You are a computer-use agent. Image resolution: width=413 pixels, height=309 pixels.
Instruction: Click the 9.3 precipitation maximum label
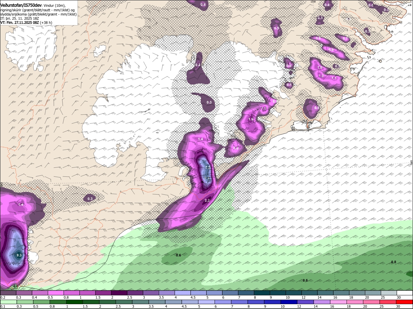[x=19, y=255]
